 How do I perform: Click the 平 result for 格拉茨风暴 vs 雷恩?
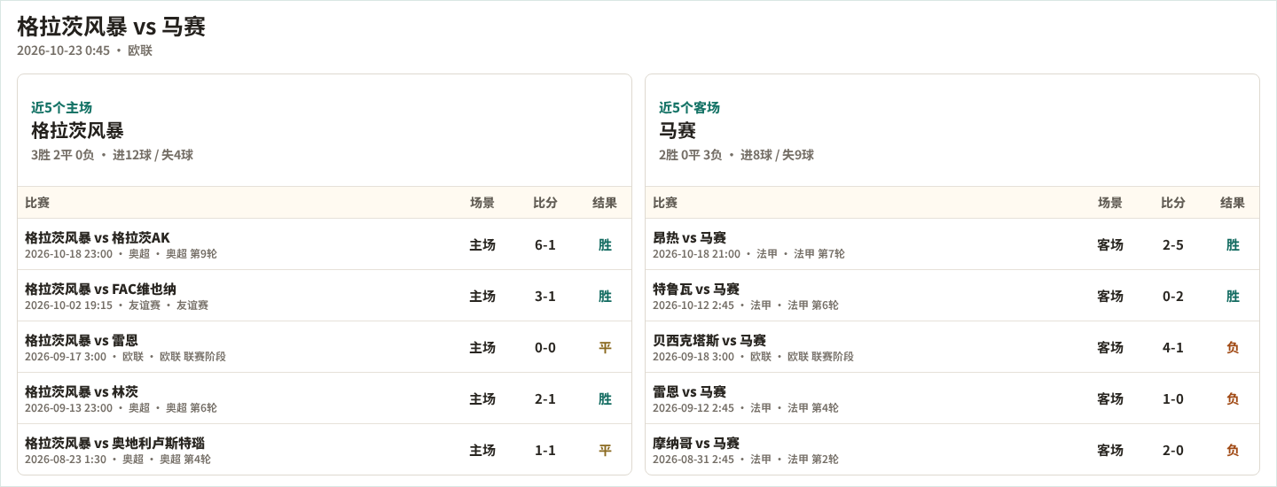[x=605, y=347]
